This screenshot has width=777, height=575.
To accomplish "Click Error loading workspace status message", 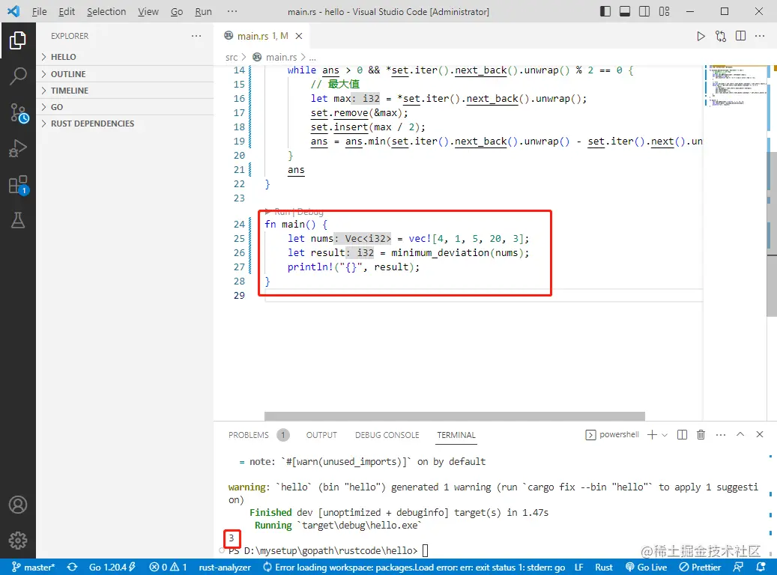I will point(414,567).
